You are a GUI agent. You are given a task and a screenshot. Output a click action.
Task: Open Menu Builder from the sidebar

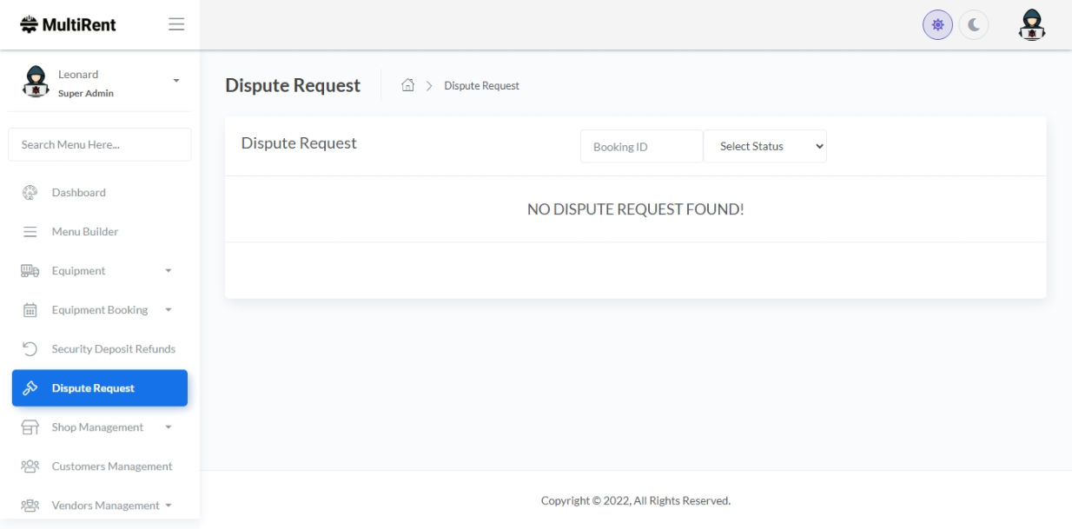point(84,232)
